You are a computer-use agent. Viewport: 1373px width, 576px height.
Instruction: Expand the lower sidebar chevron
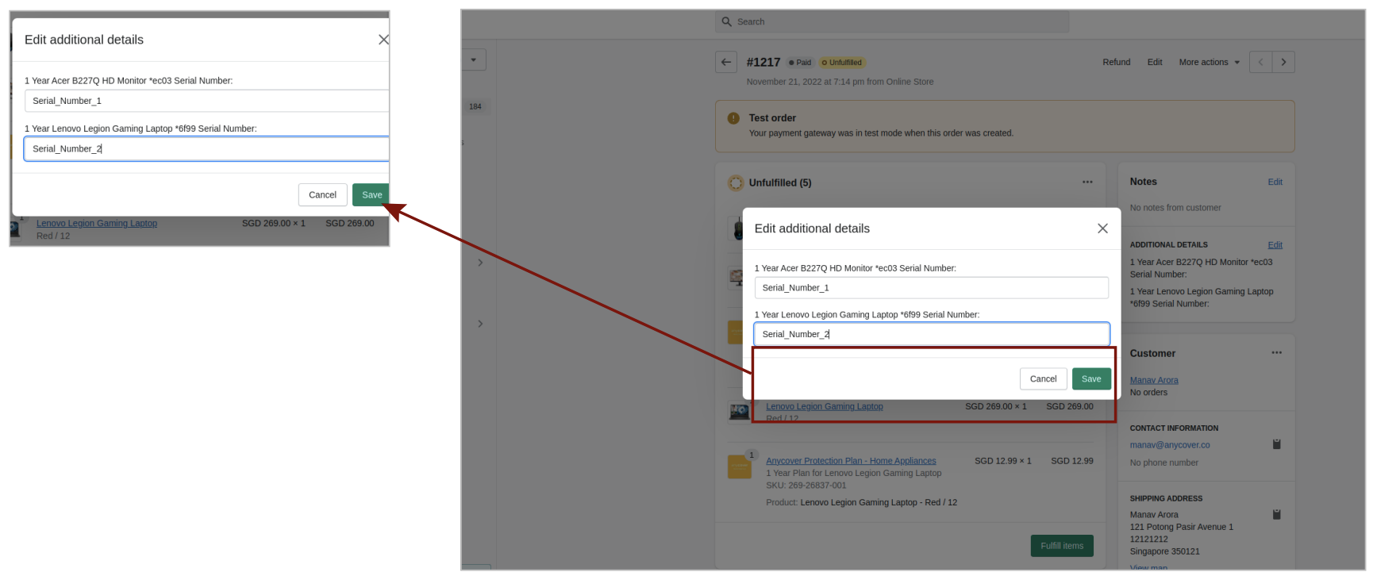[x=480, y=324]
